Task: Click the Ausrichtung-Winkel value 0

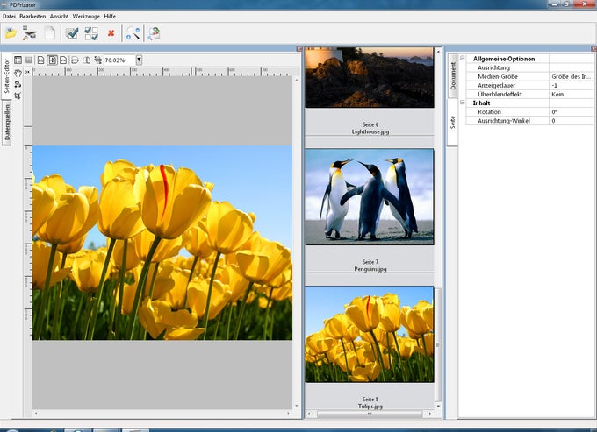Action: click(x=572, y=121)
